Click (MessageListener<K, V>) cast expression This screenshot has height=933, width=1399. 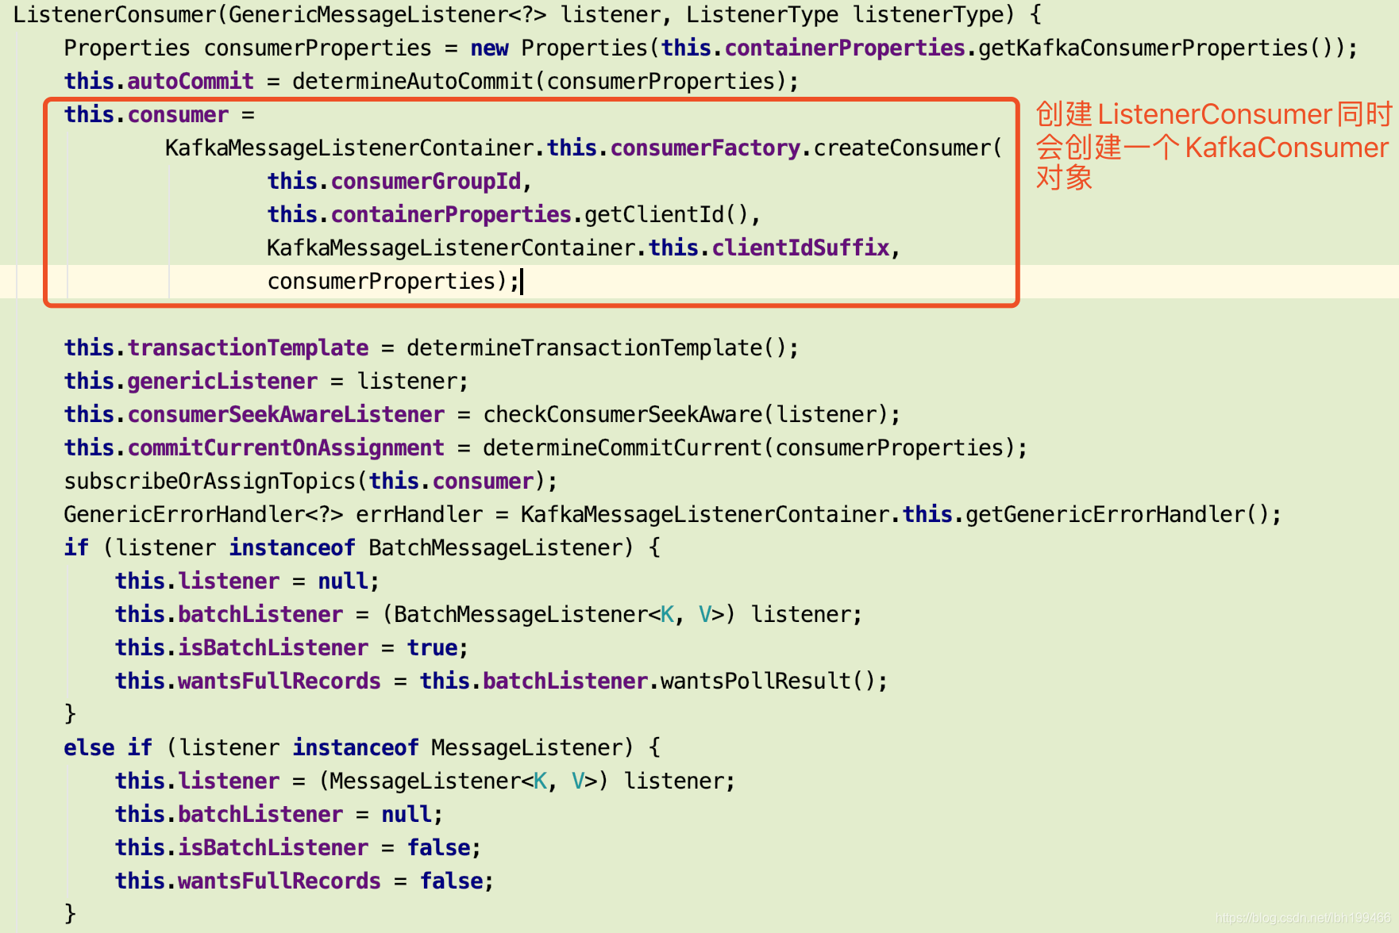[x=463, y=781]
